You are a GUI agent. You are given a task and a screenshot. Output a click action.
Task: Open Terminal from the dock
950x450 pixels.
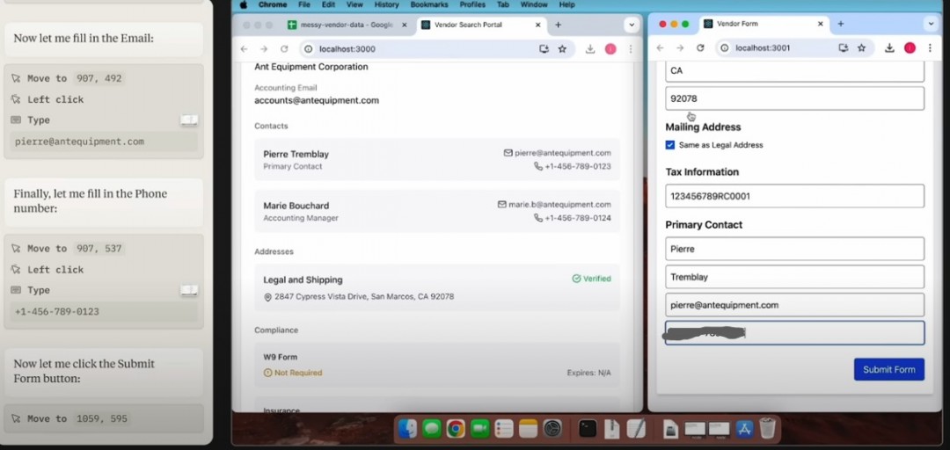tap(587, 429)
